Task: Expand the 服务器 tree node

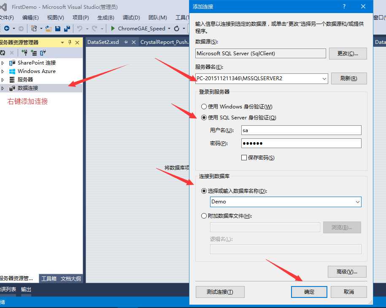Action: pos(3,80)
